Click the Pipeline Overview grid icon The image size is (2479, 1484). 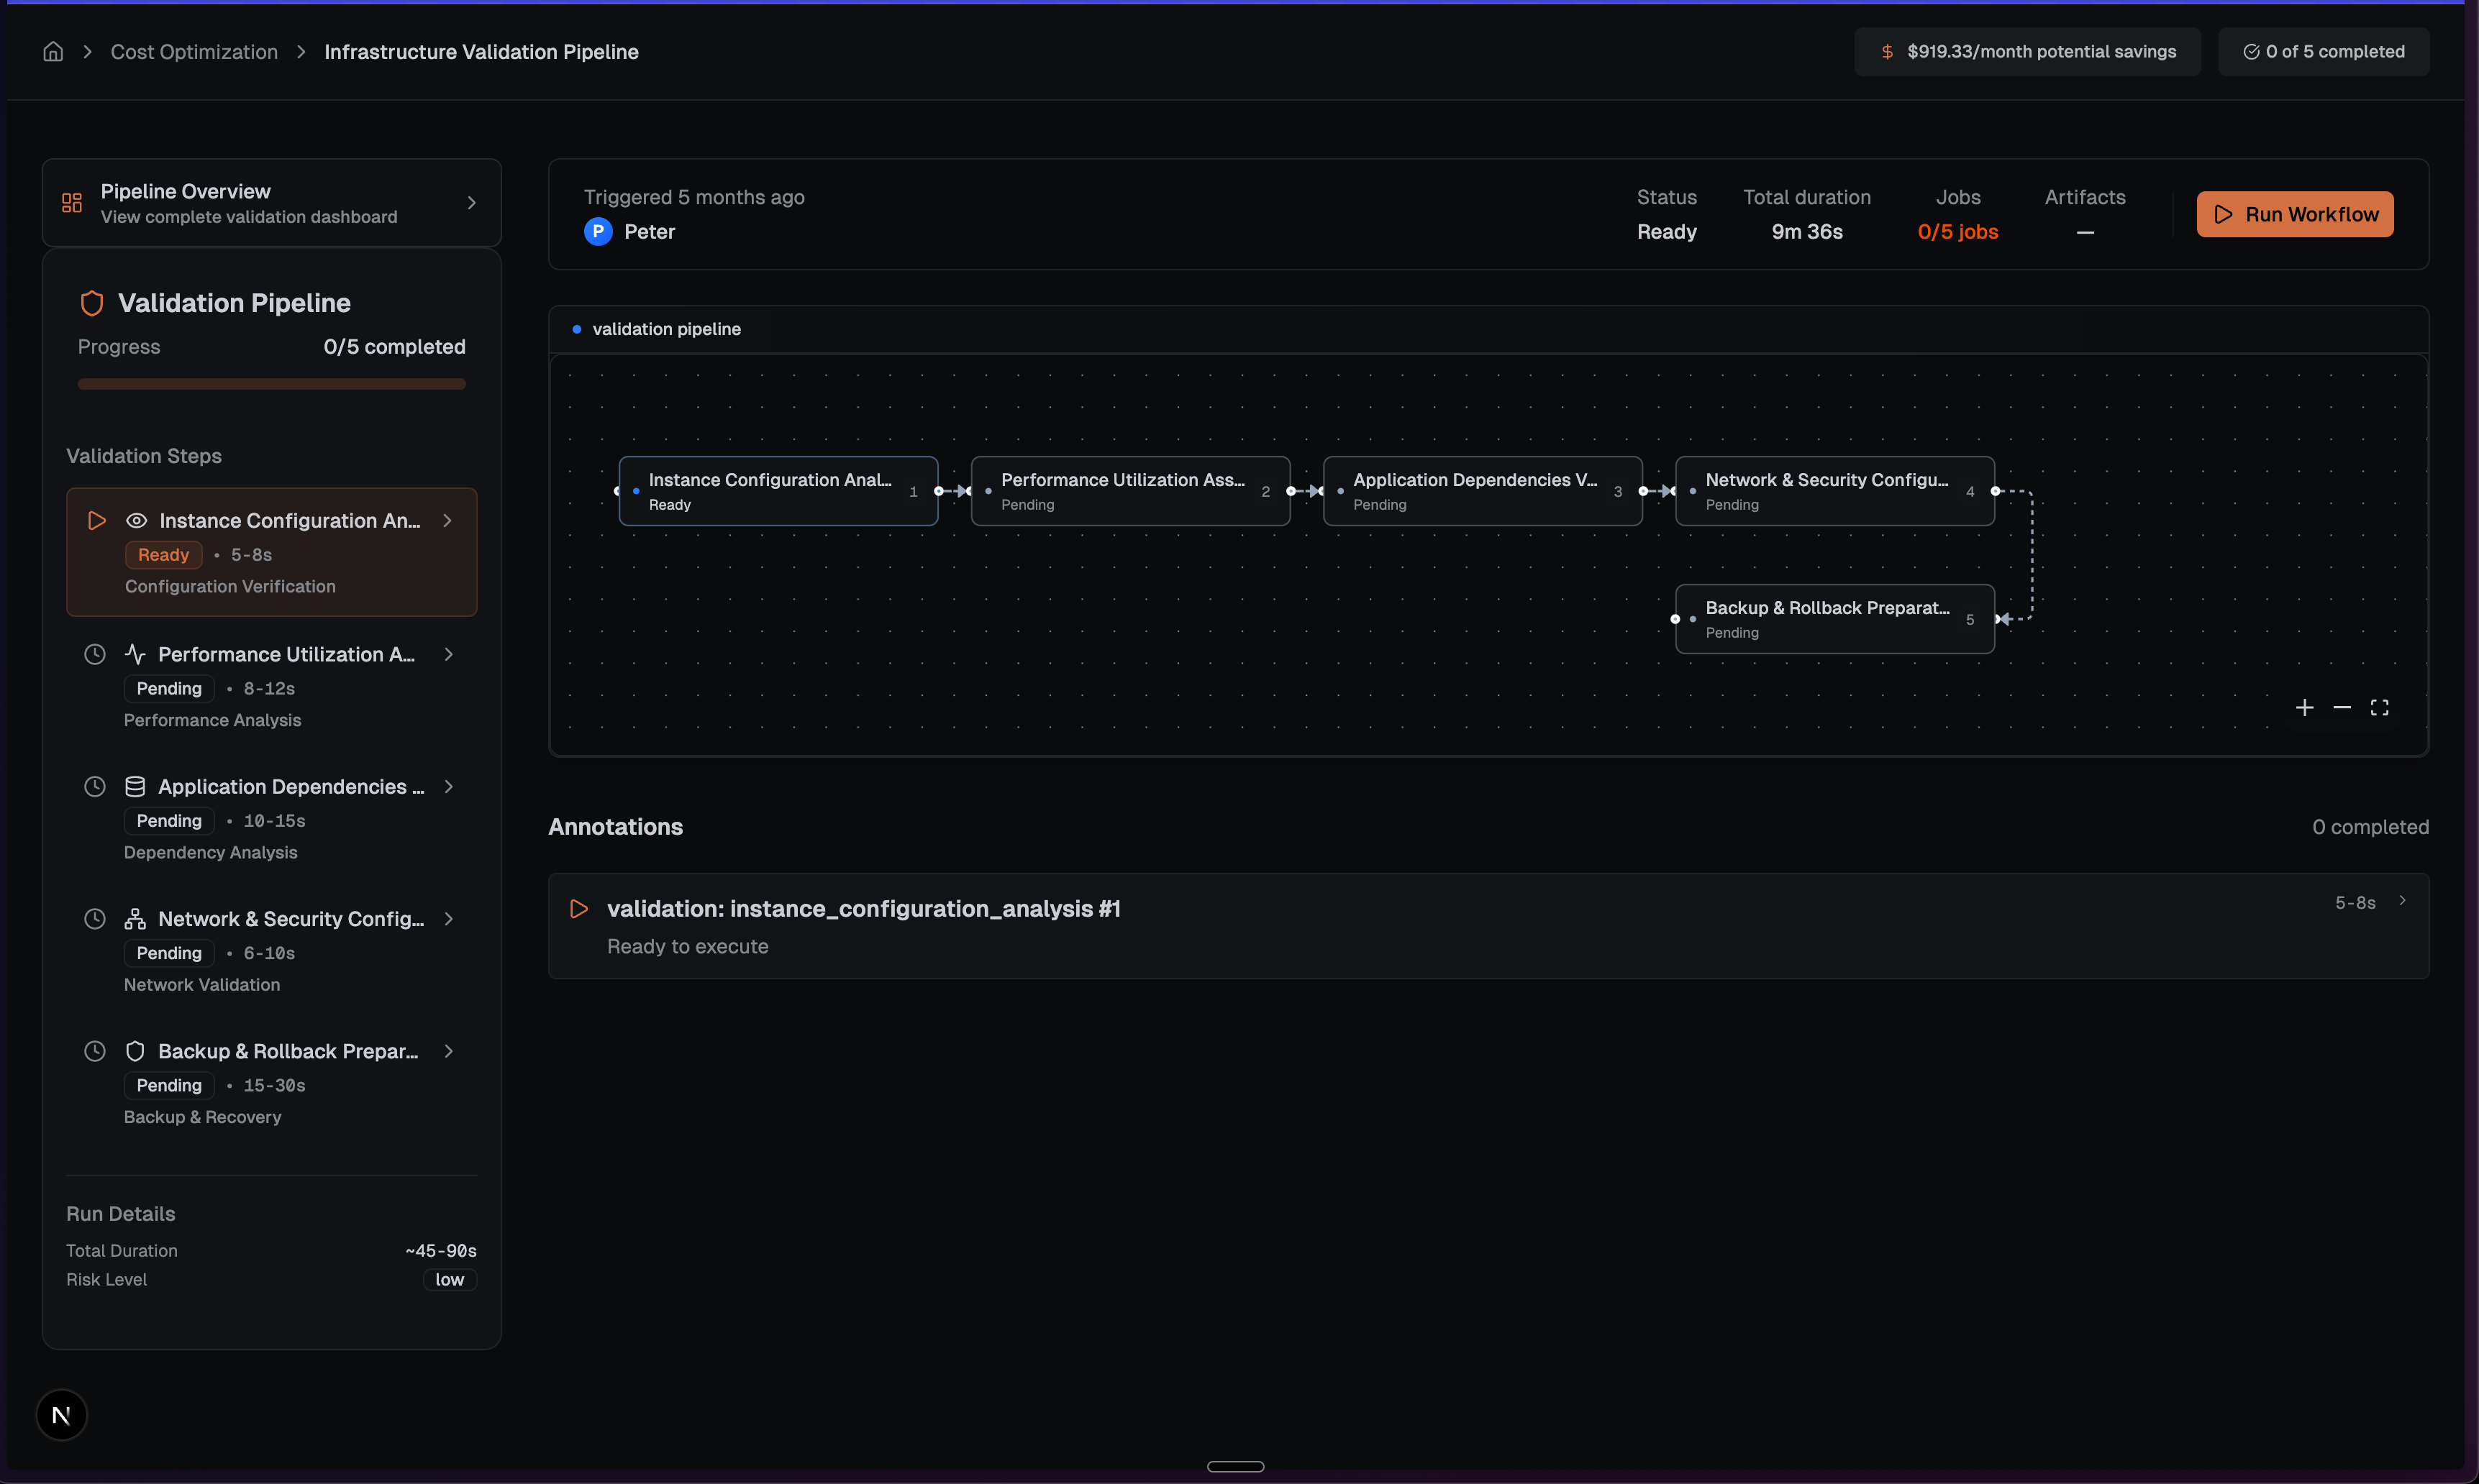click(x=72, y=203)
